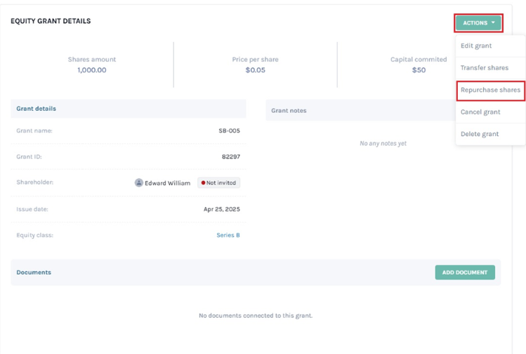526x354 pixels.
Task: Click 'No documents connected to this grant' message
Action: click(256, 315)
